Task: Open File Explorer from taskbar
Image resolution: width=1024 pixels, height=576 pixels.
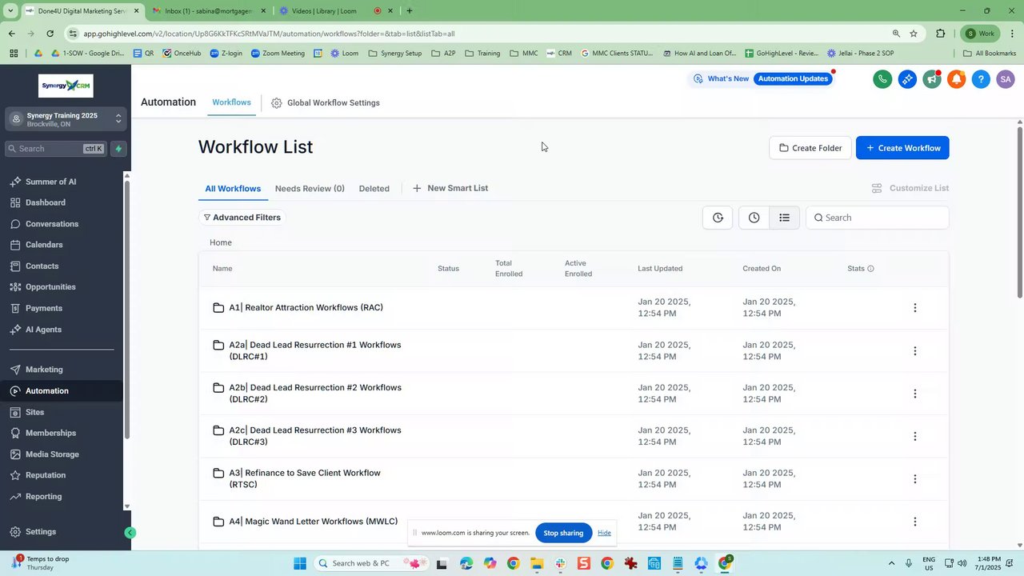Action: coord(536,563)
